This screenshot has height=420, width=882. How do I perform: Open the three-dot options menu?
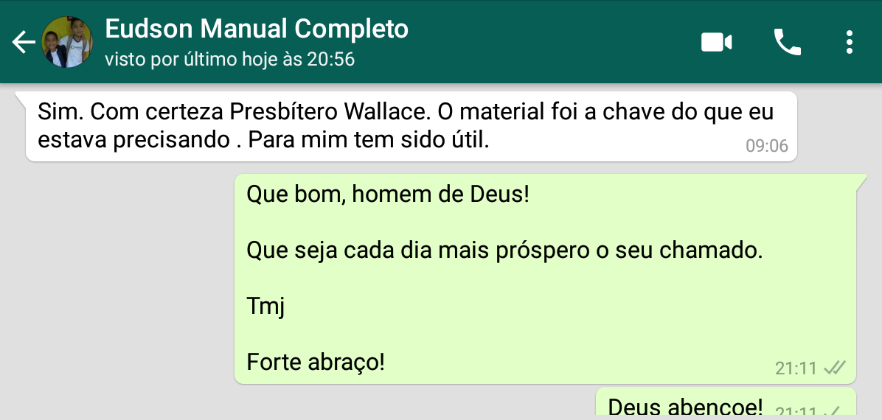point(850,42)
